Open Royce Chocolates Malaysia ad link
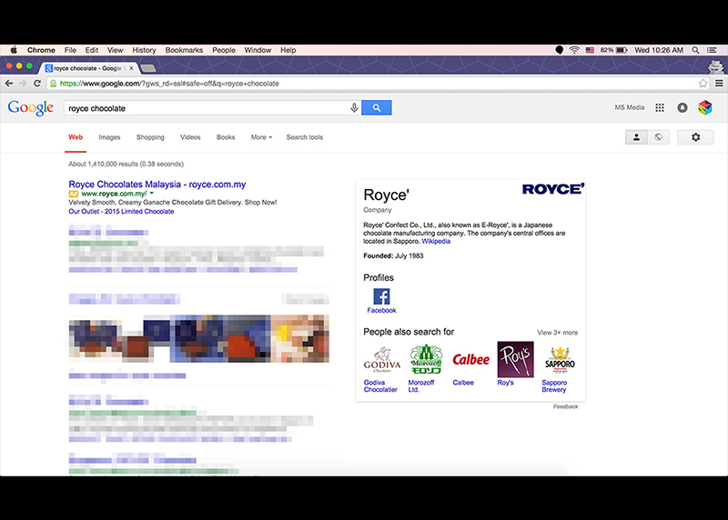The width and height of the screenshot is (728, 520). point(157,185)
